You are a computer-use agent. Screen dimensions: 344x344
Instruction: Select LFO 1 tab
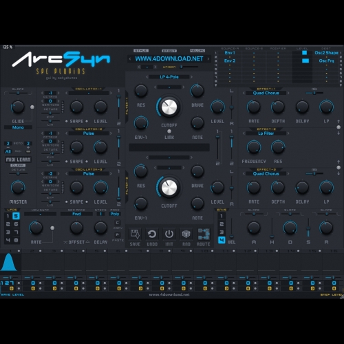pos(8,216)
